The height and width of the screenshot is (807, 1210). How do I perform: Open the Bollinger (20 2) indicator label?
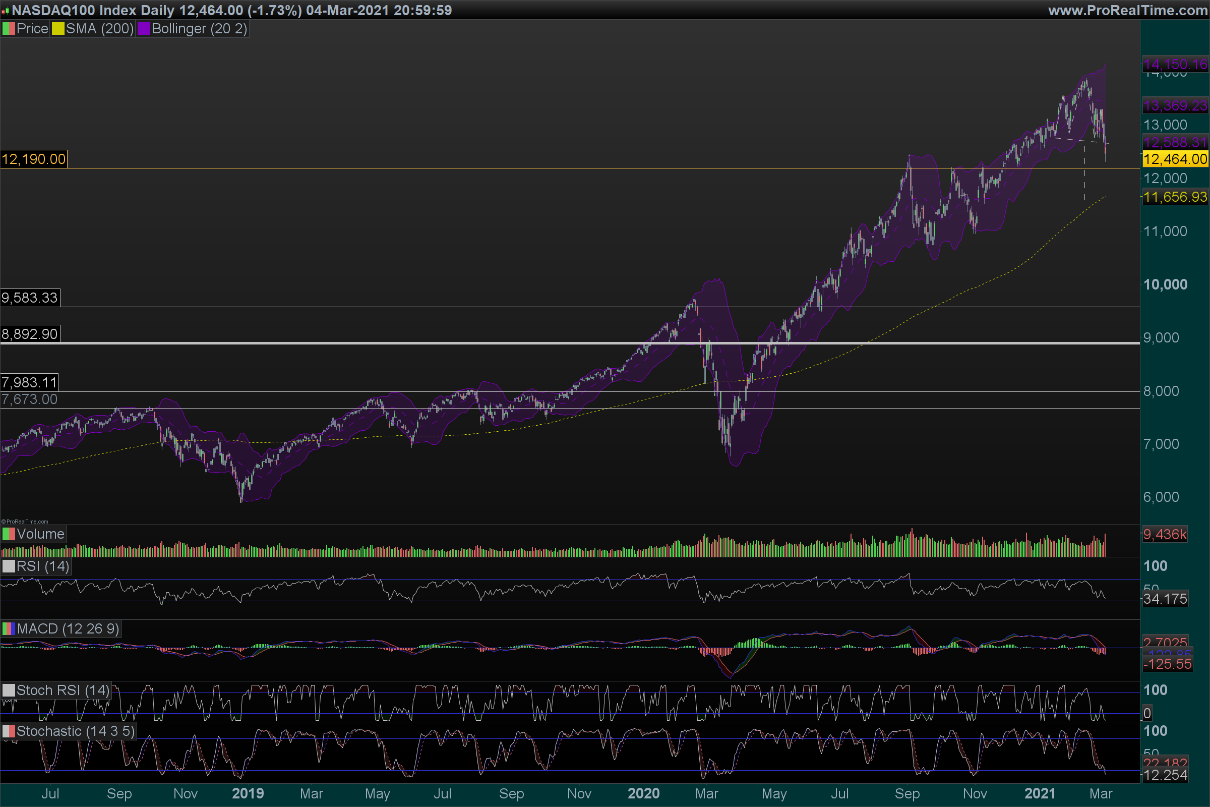point(199,29)
